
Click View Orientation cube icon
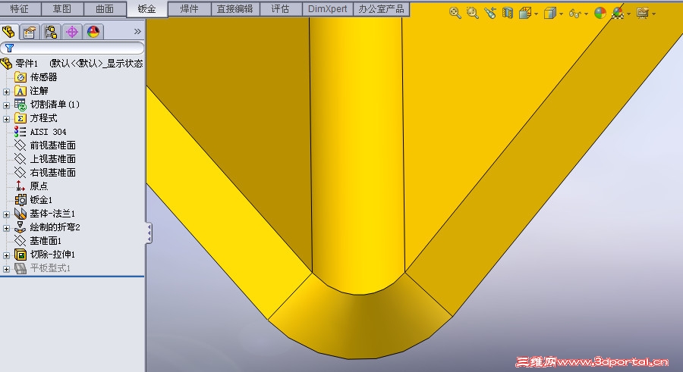click(x=525, y=14)
